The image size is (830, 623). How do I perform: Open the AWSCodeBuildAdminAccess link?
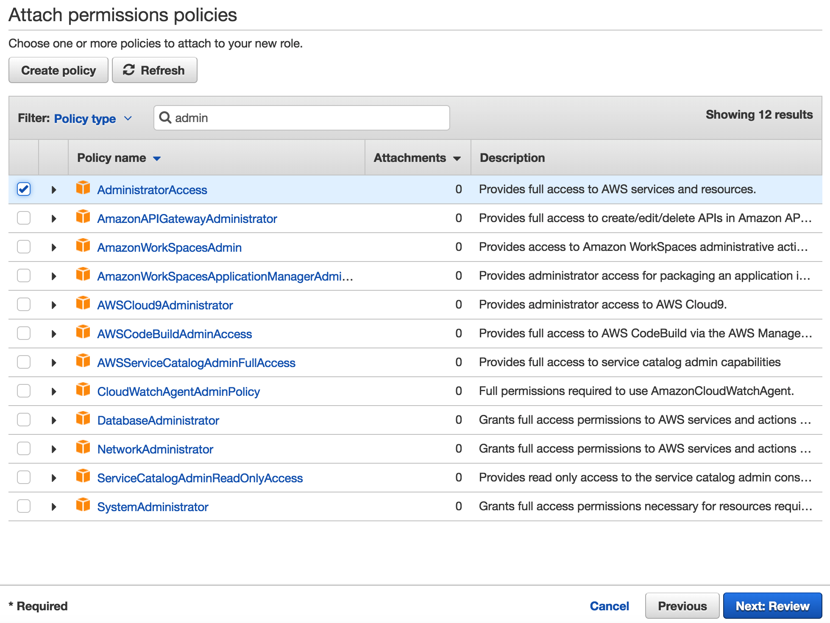click(x=175, y=334)
